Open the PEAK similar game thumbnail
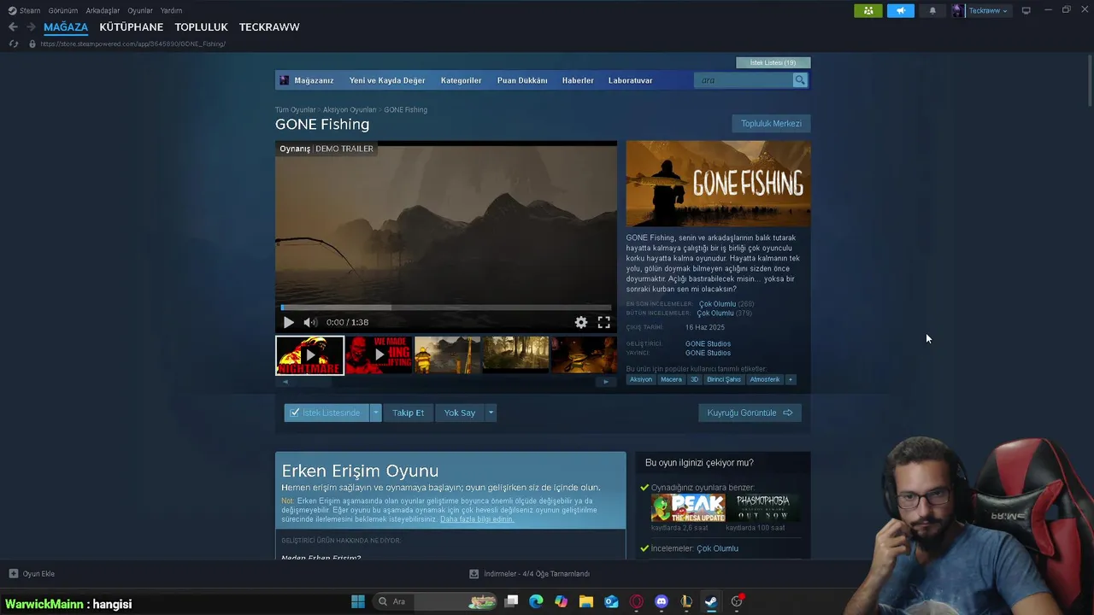This screenshot has height=615, width=1094. [688, 508]
